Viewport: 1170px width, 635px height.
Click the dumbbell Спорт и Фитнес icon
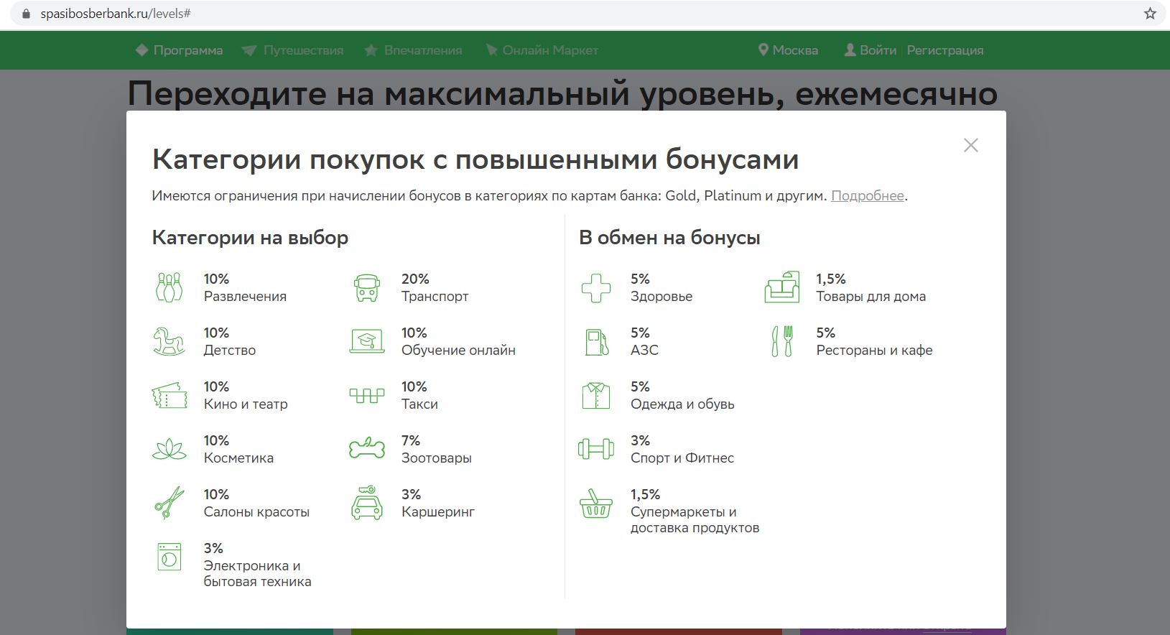(596, 449)
